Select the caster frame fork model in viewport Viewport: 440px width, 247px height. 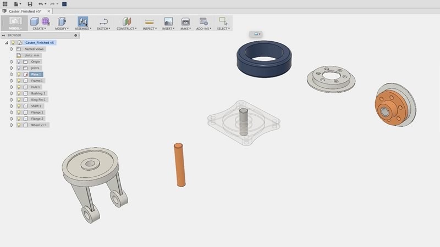pyautogui.click(x=94, y=185)
